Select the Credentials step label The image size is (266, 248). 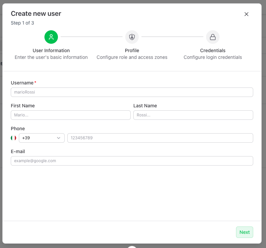point(213,50)
